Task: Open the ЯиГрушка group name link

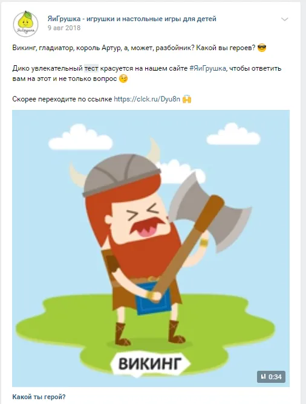Action: [132, 19]
